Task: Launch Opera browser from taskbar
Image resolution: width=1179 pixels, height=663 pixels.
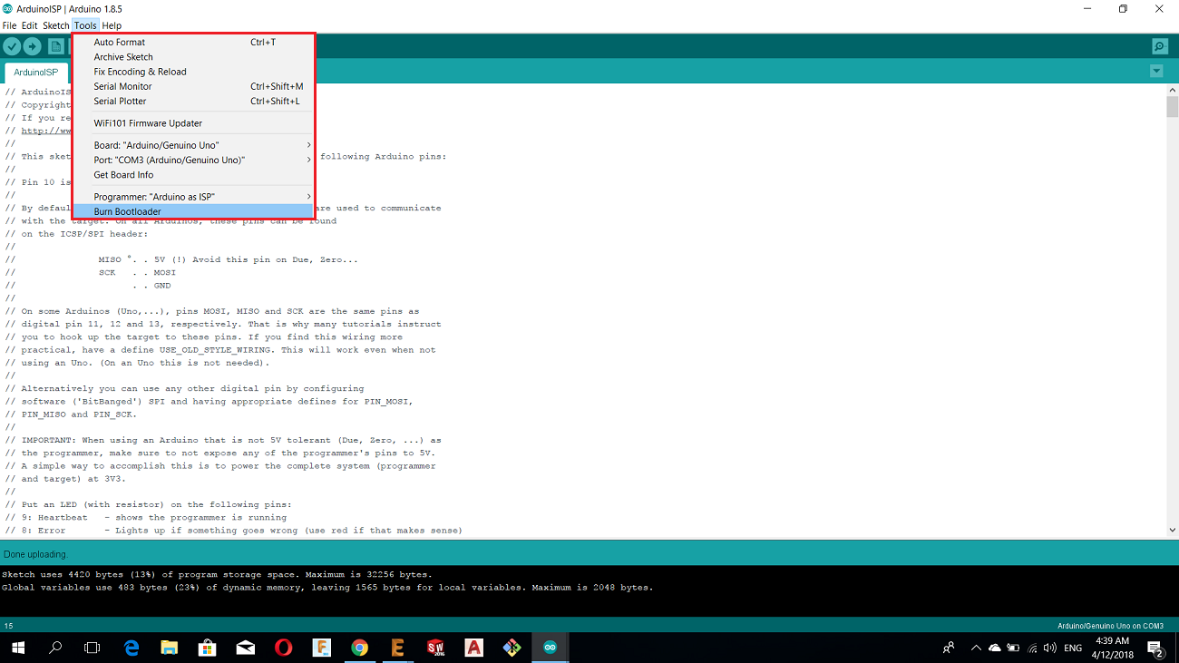Action: 283,648
